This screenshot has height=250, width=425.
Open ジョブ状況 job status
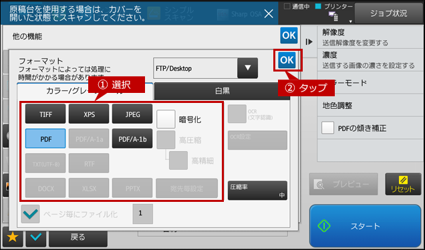point(388,13)
